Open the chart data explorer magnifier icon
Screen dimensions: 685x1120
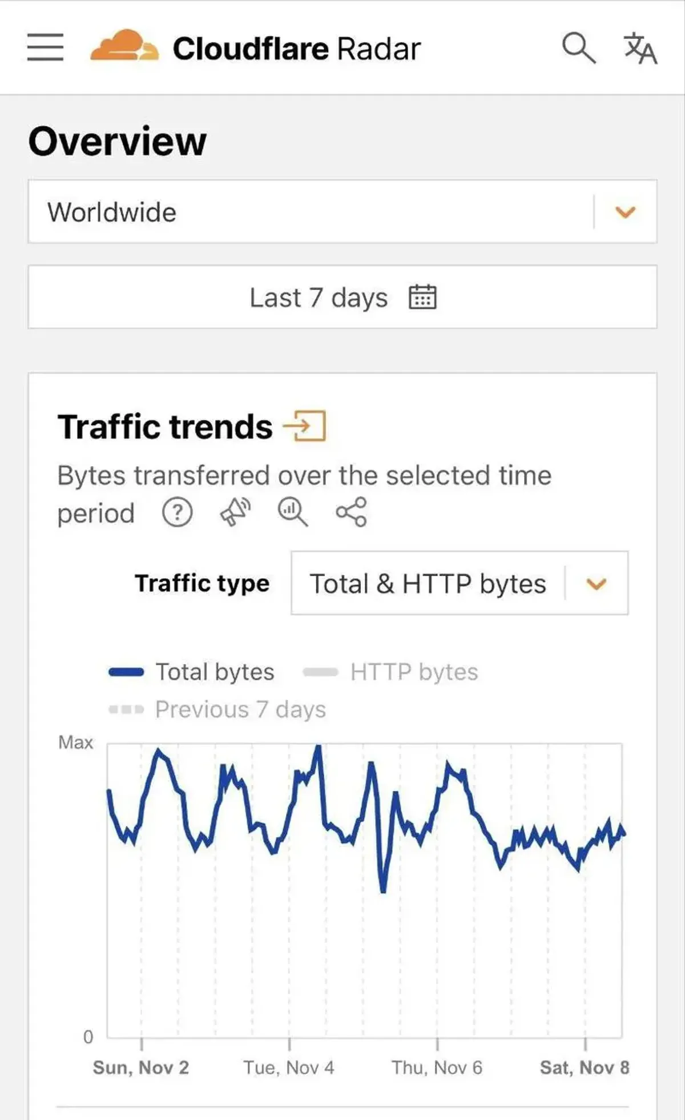pos(293,512)
